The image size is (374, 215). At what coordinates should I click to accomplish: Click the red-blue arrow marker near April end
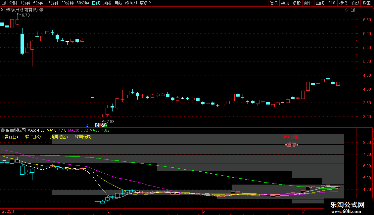point(87,125)
